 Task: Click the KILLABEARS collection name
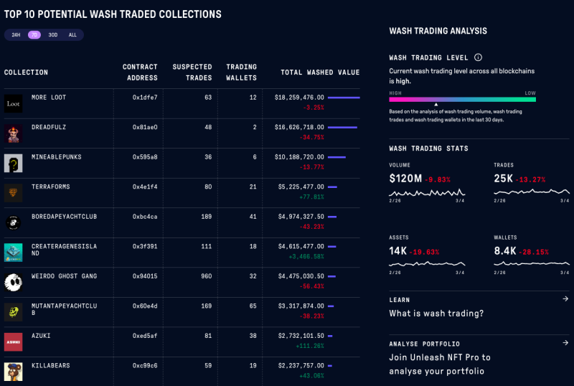[50, 365]
